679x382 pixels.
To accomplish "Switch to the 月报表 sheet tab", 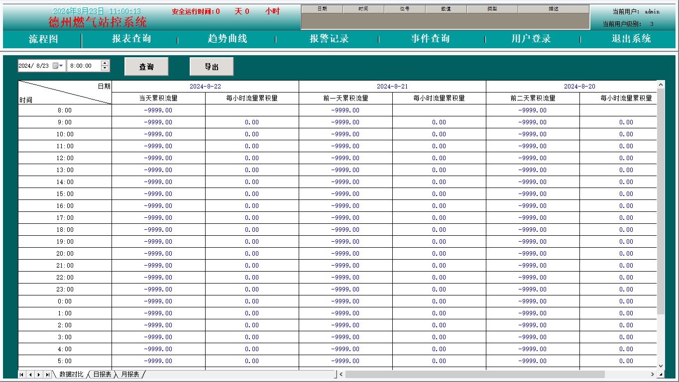I will (130, 374).
